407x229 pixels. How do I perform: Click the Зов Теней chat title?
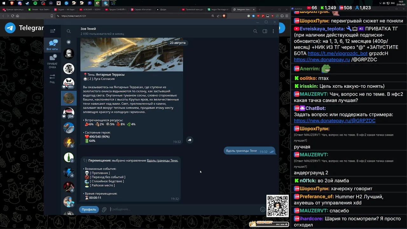[x=88, y=29]
